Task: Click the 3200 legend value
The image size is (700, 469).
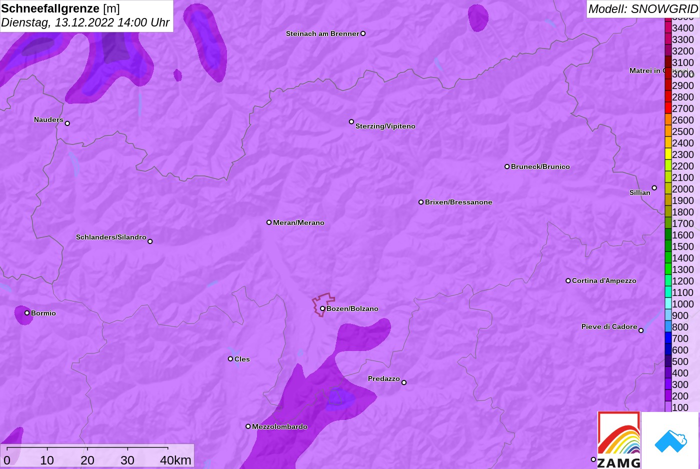Action: (x=683, y=51)
